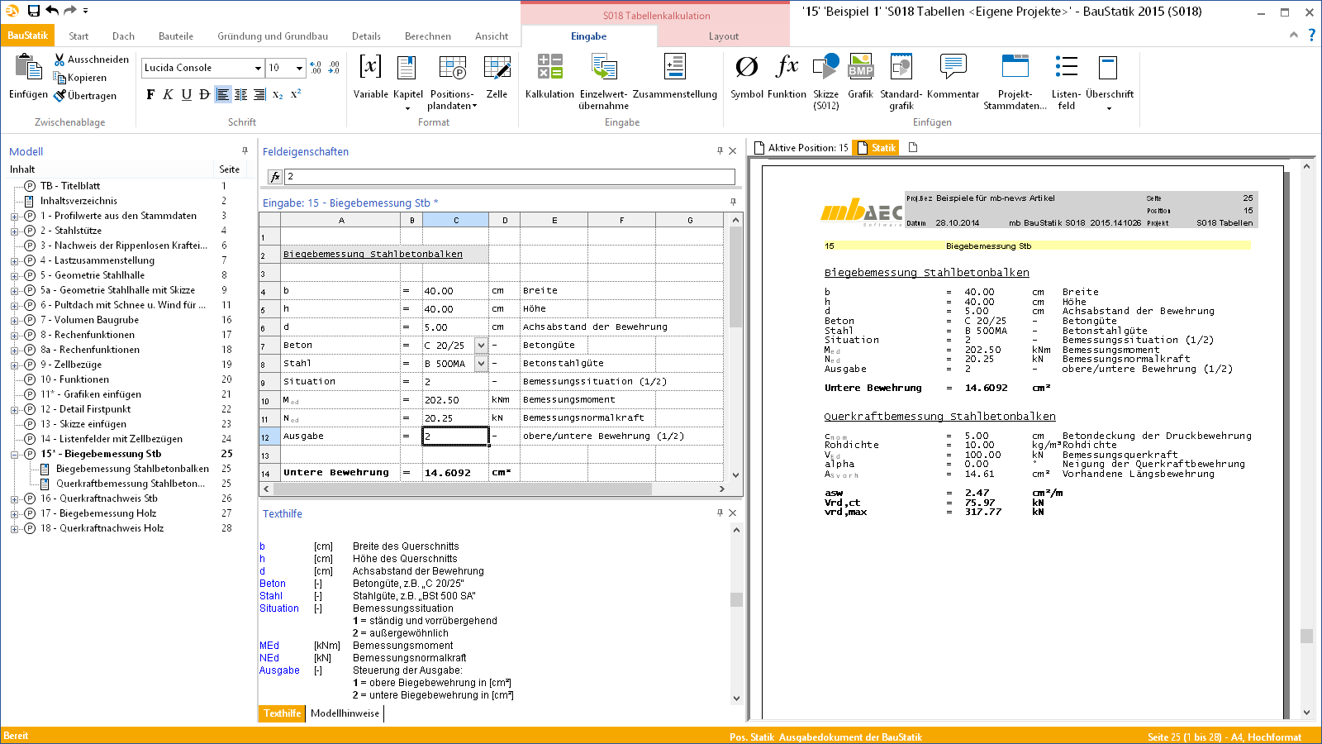Toggle underline formatting
This screenshot has height=744, width=1322.
pyautogui.click(x=186, y=94)
